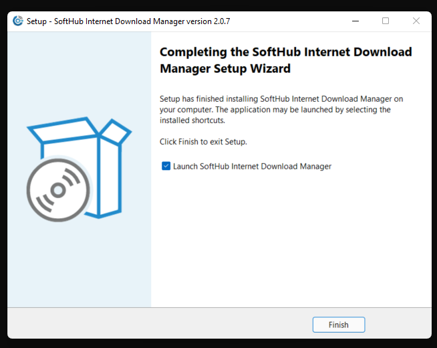Click the window title "Setup - SoftHub Internet Download Manager version 2.0.7"
437x348 pixels.
(x=128, y=21)
